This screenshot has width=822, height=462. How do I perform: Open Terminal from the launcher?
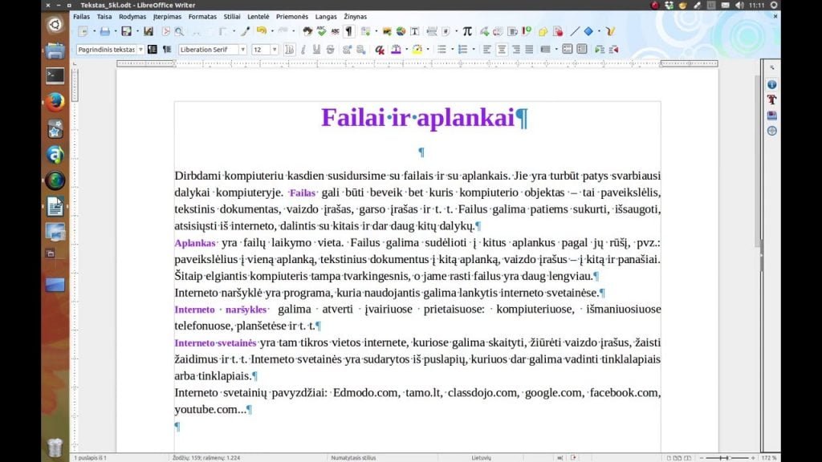click(55, 76)
